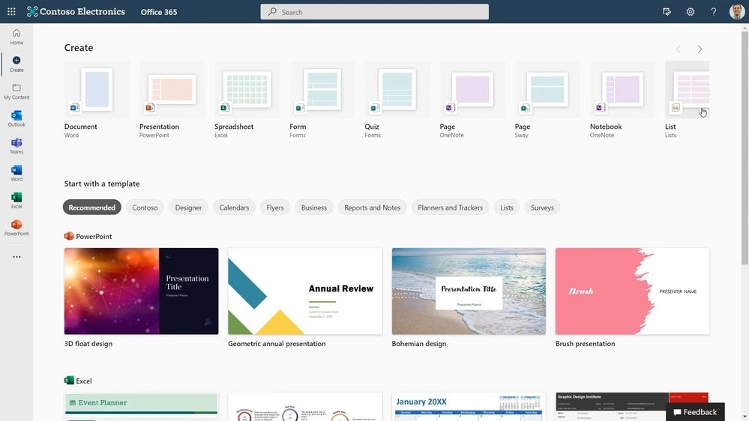Click the Contoso Electronics logo
The height and width of the screenshot is (421, 749).
(x=76, y=11)
